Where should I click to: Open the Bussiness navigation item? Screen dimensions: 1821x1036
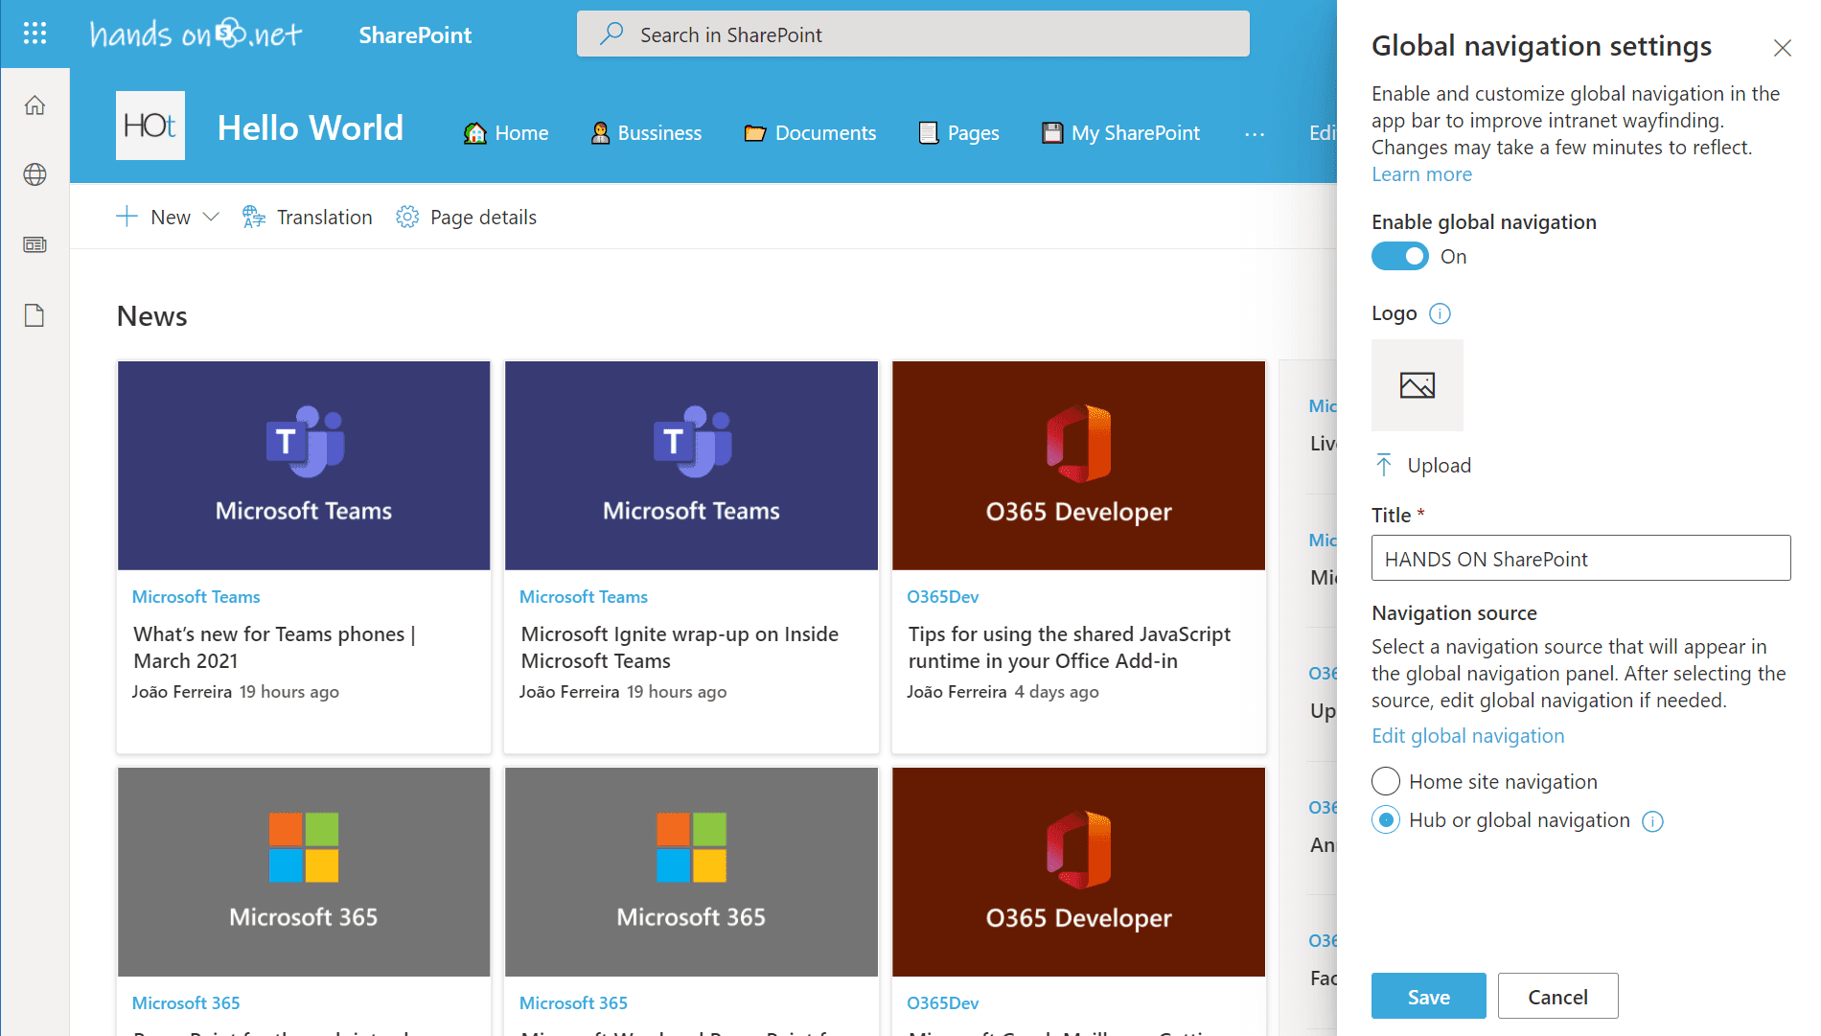646,133
